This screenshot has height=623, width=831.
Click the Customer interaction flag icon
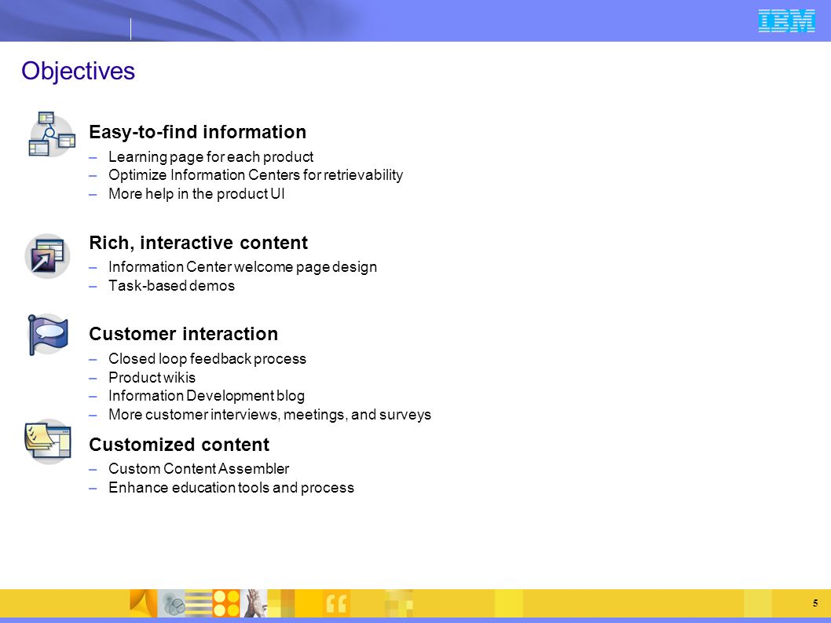(x=48, y=335)
